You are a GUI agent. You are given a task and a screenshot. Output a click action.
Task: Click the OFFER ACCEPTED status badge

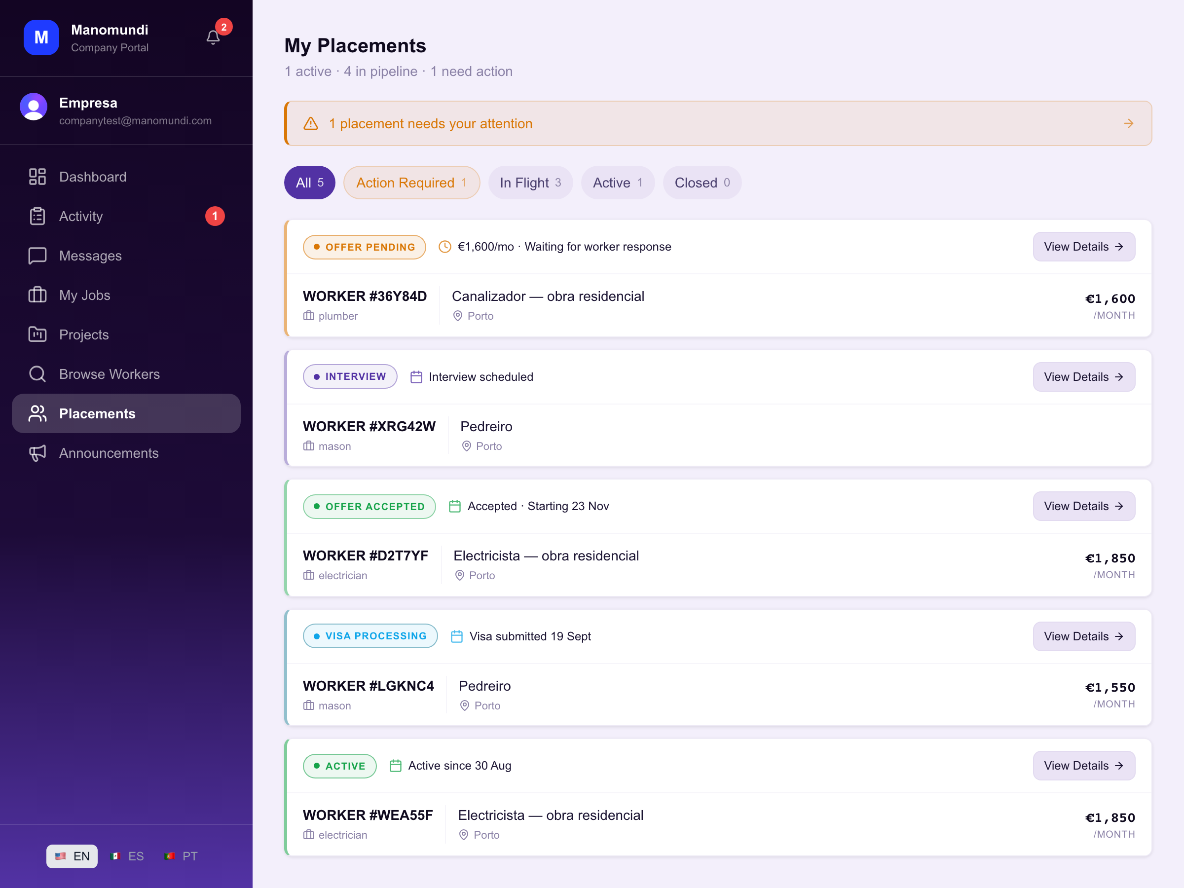click(x=370, y=506)
